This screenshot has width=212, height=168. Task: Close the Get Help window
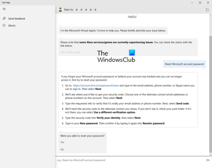(x=208, y=3)
